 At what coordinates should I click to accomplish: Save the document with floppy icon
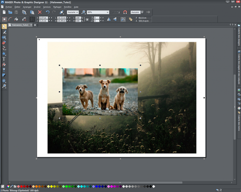point(16,12)
